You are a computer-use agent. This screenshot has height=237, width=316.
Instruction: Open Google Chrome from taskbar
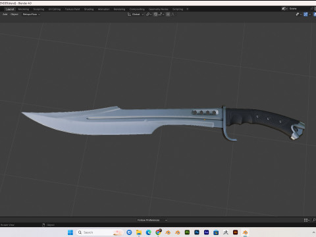(158, 232)
